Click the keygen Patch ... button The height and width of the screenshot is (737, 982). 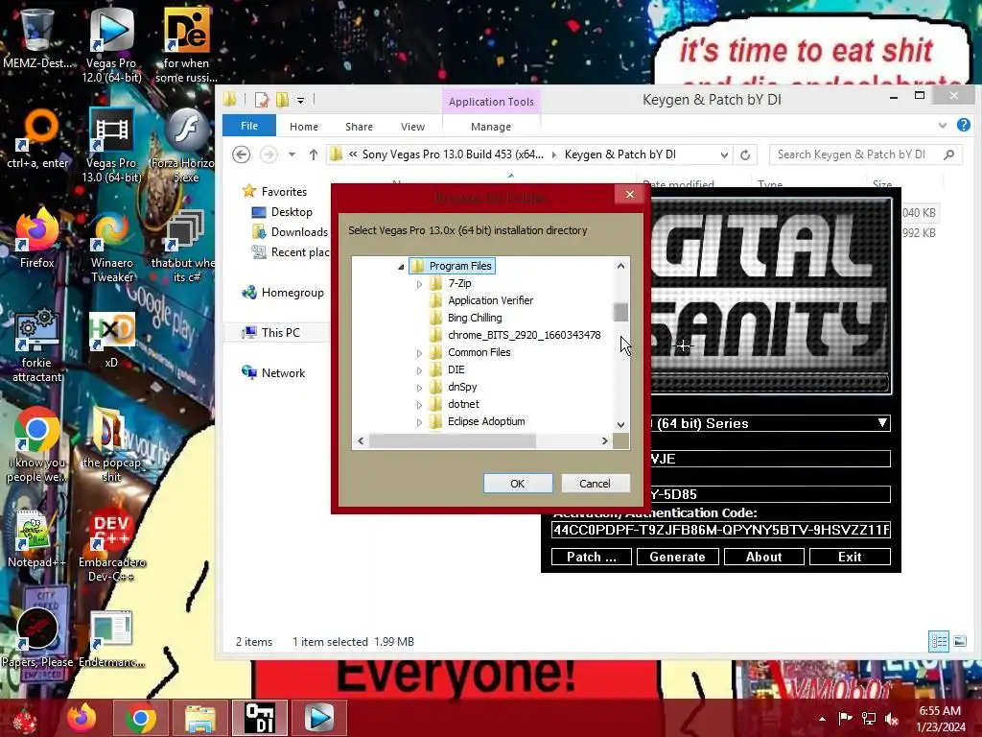[x=591, y=557]
